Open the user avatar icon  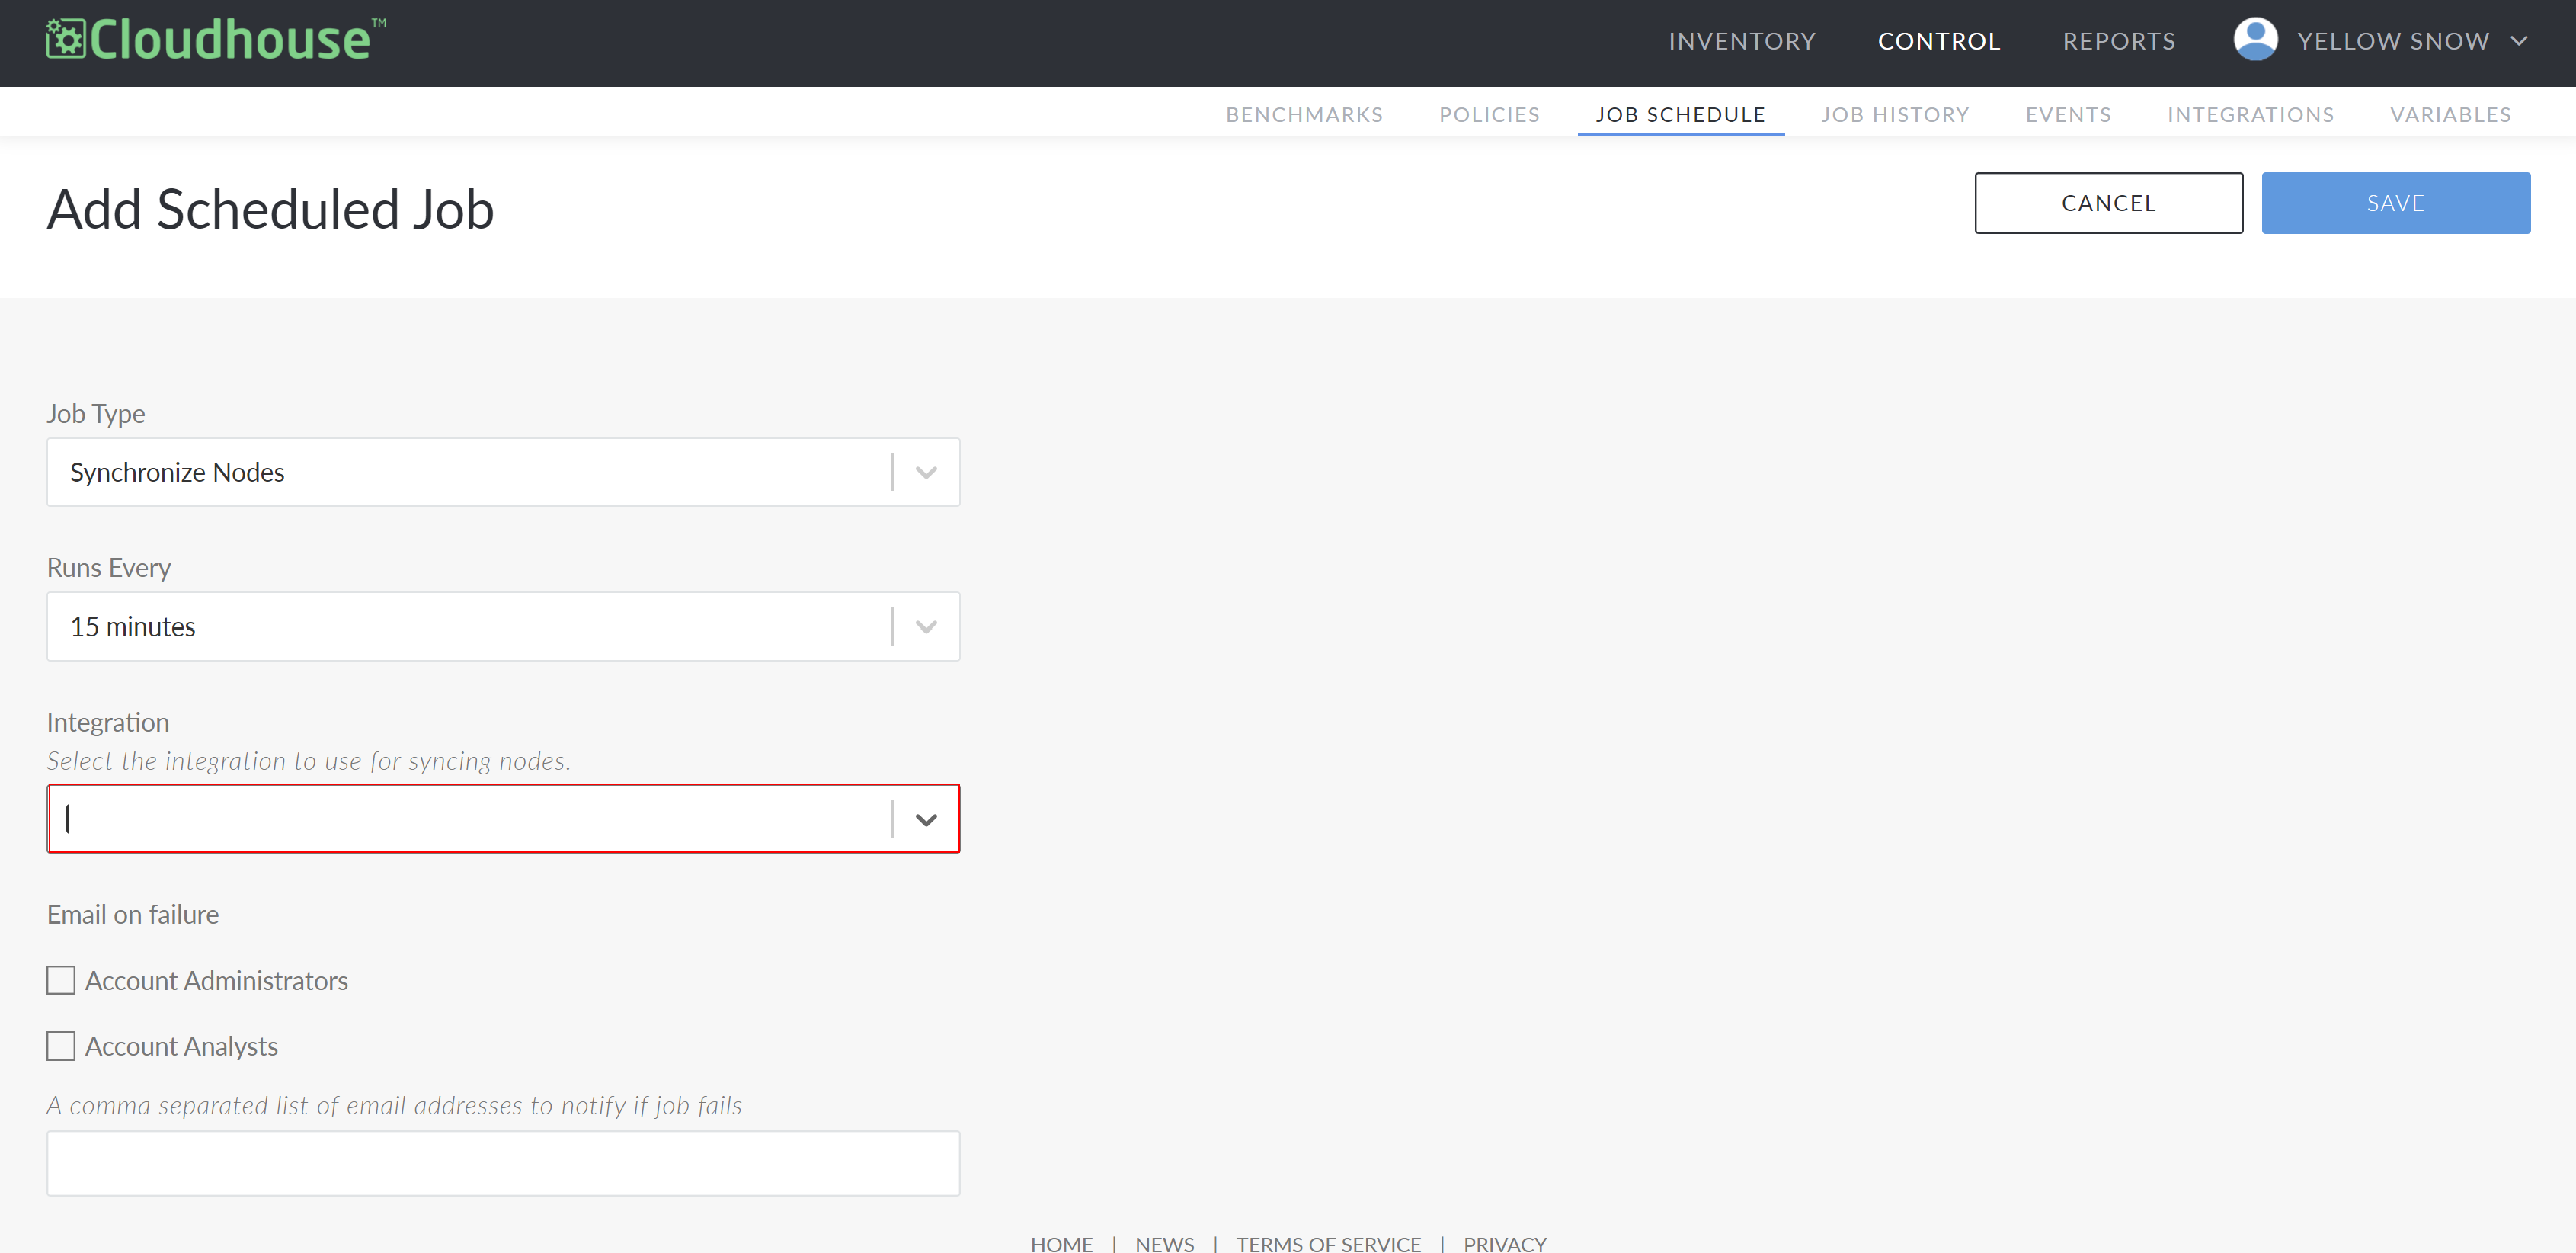pos(2255,40)
